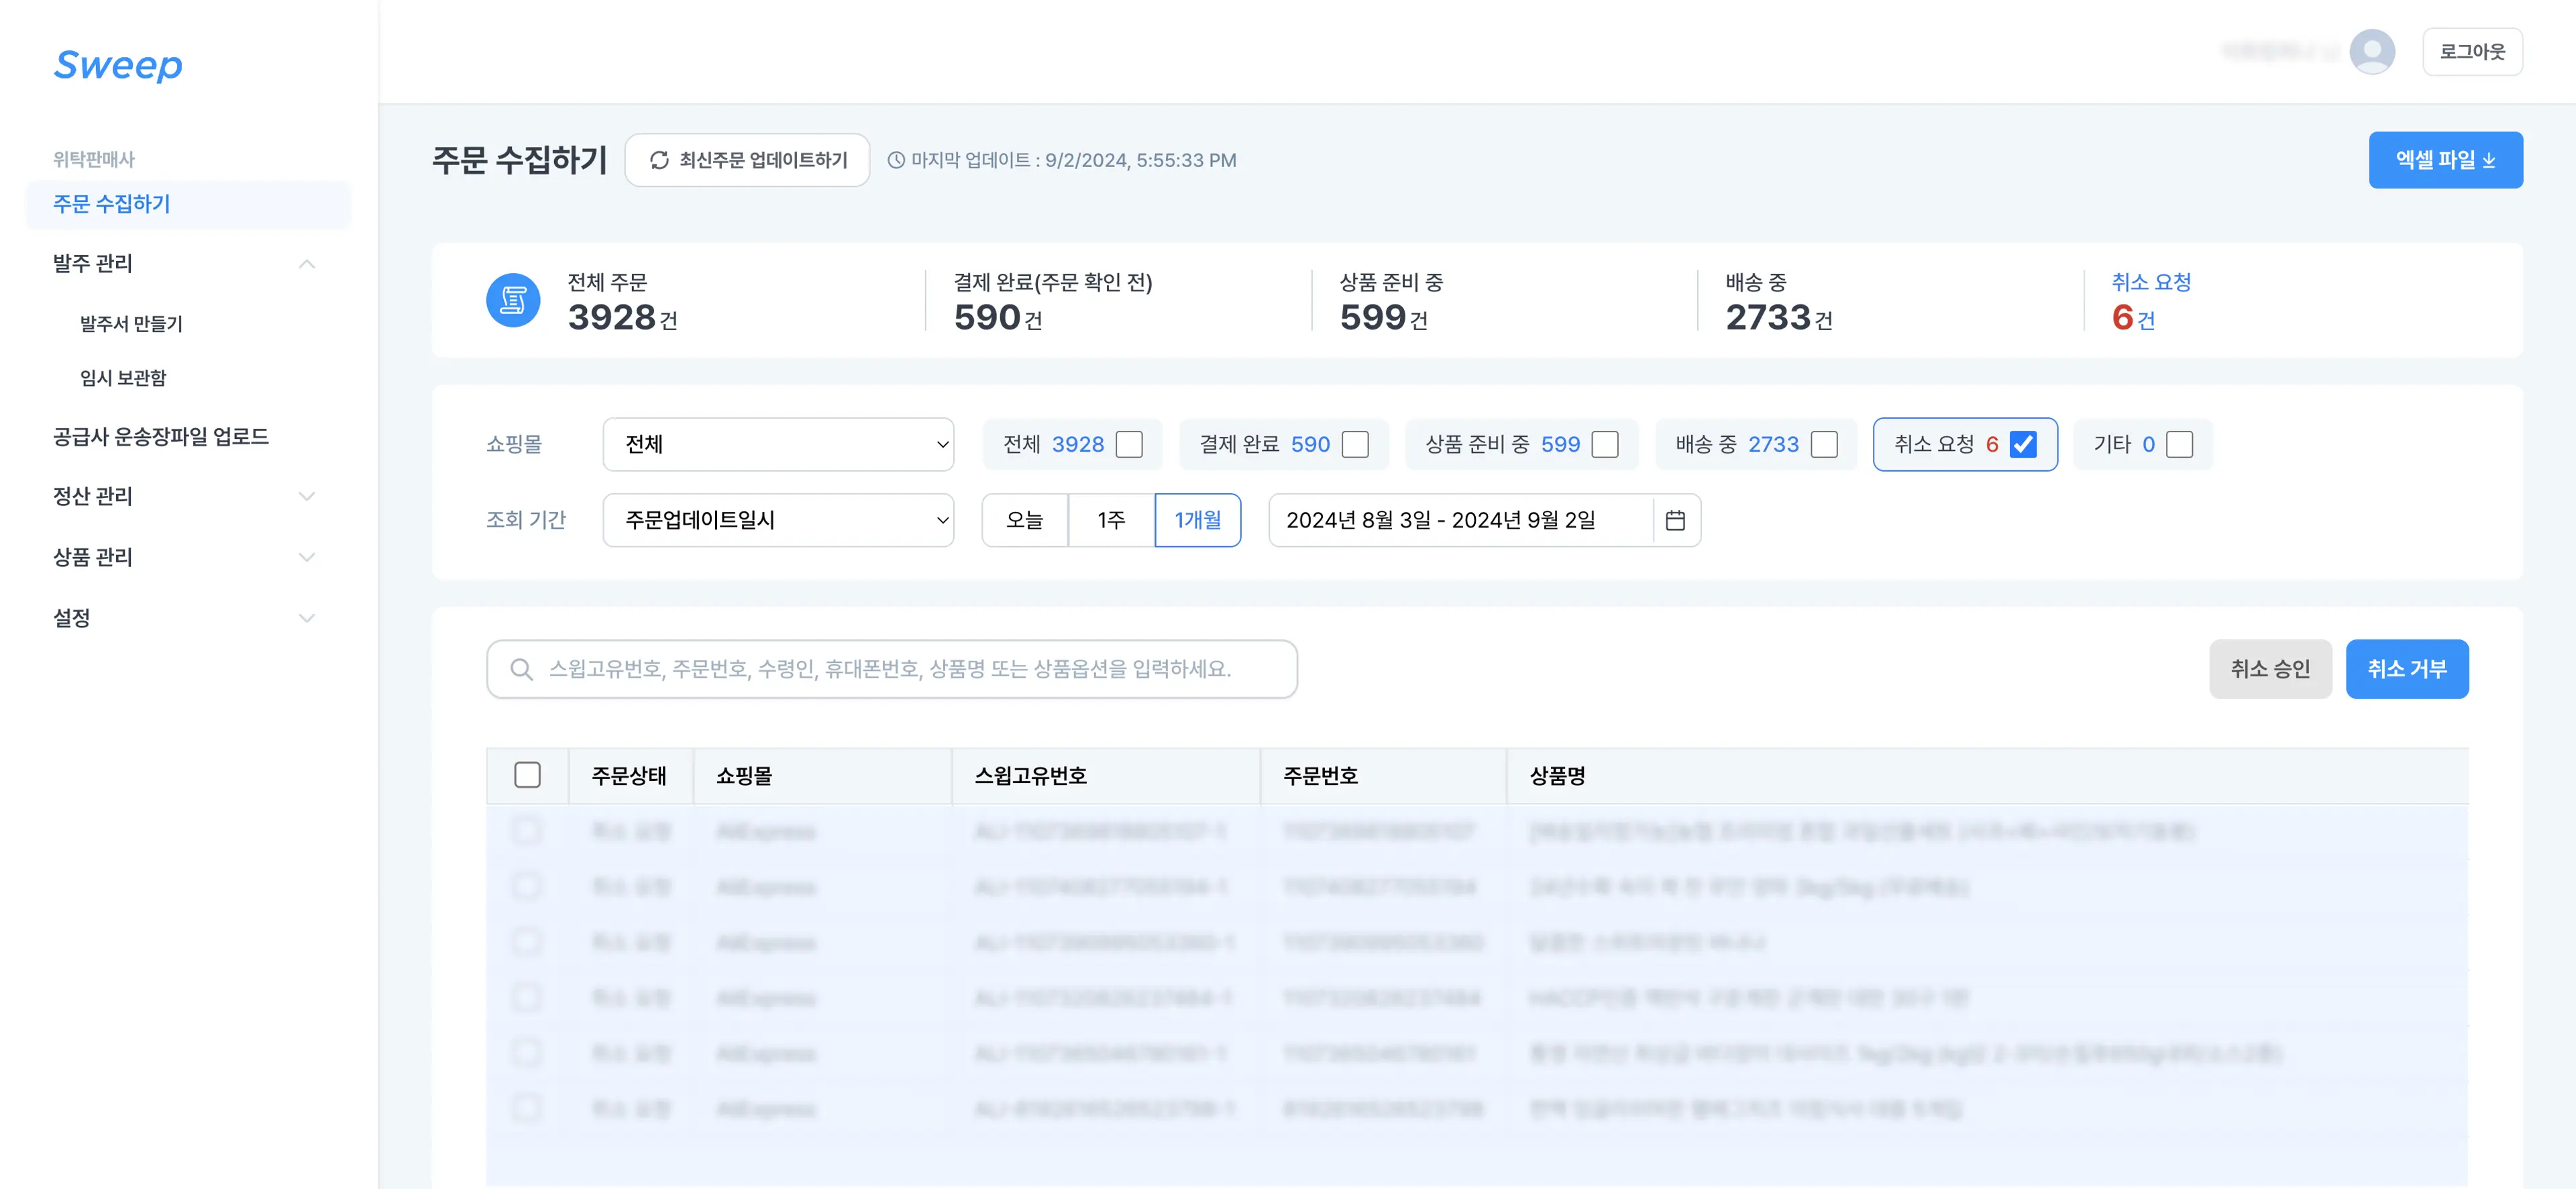Expand the 설정 chevron

[307, 619]
